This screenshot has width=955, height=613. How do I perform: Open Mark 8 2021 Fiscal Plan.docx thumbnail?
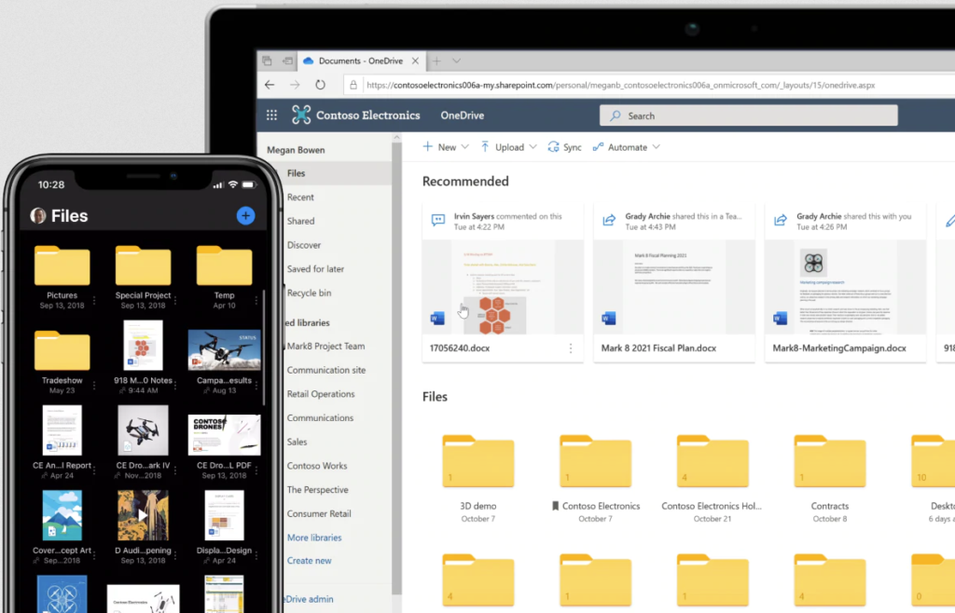pos(674,287)
